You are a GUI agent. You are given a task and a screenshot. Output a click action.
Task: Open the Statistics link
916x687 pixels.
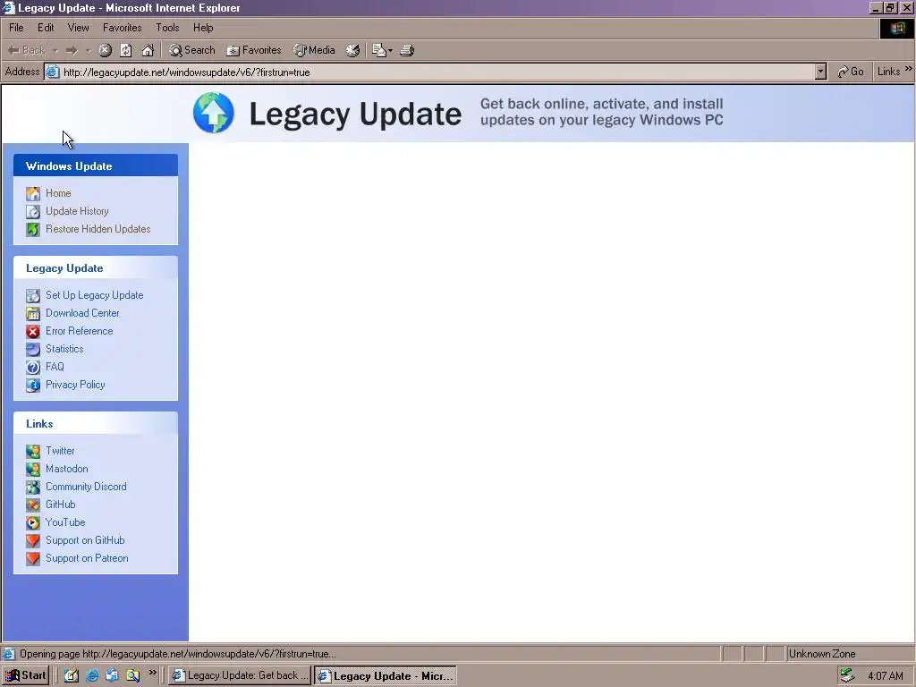(x=64, y=349)
